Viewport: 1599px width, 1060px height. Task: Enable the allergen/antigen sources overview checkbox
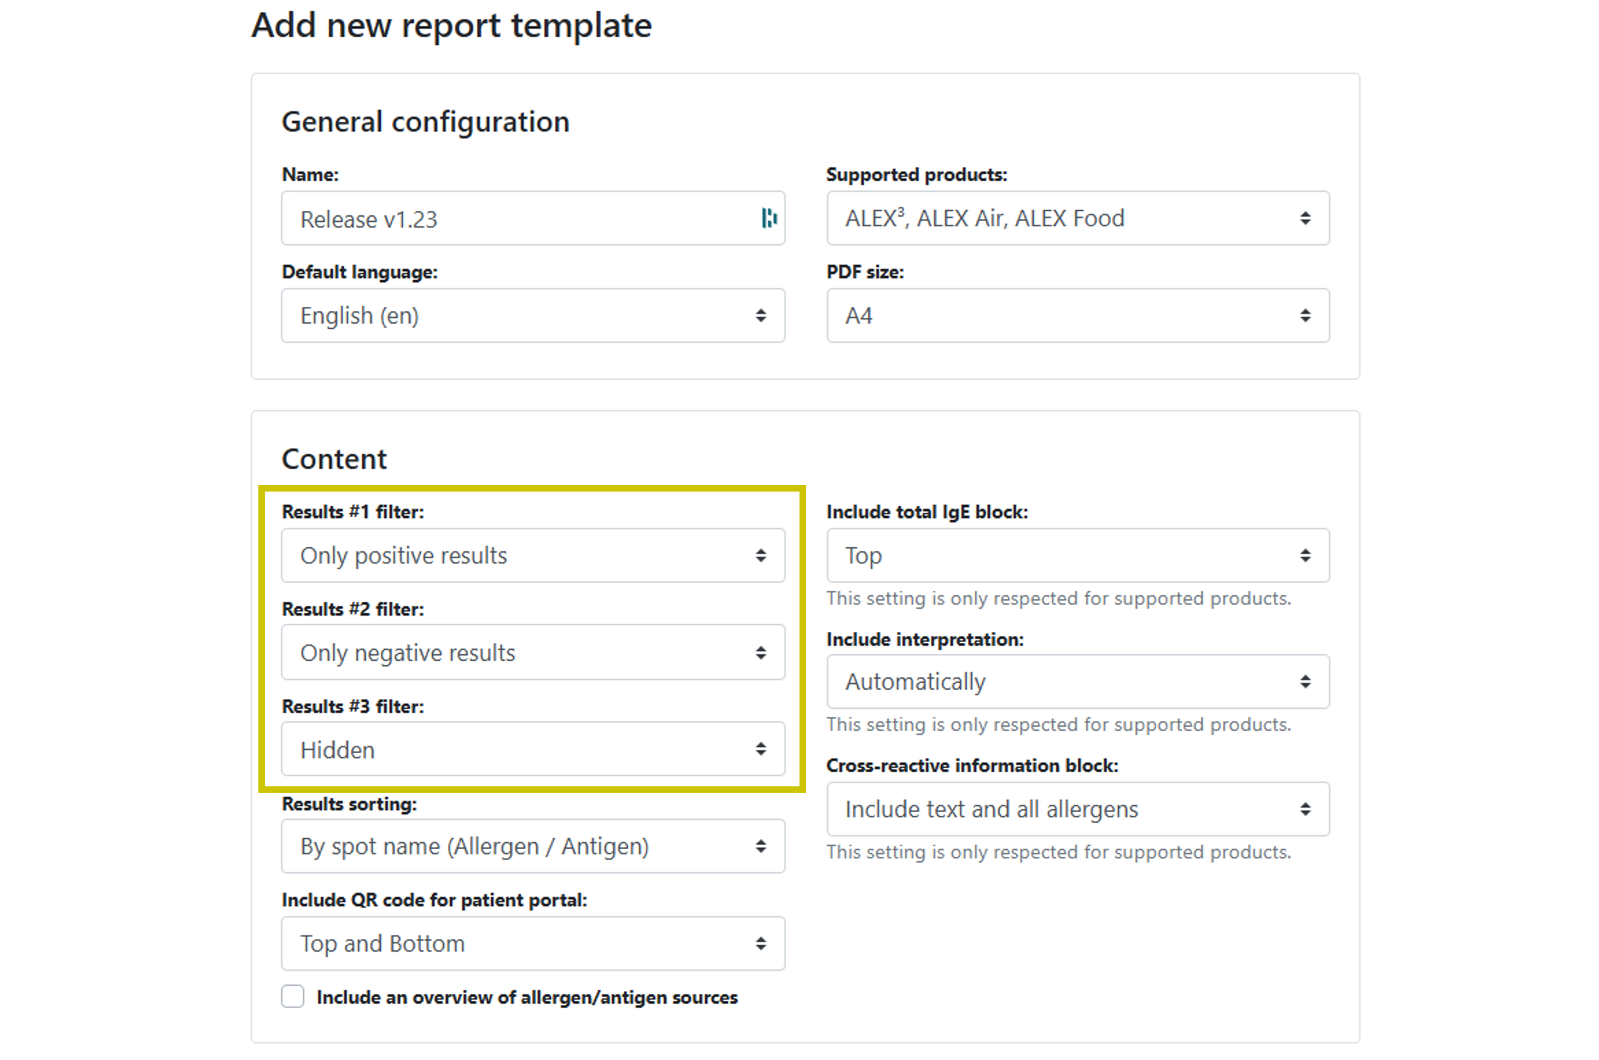[x=293, y=997]
